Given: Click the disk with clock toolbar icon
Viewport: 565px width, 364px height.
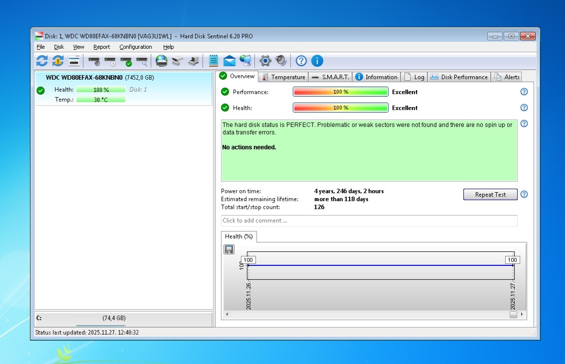Looking at the screenshot, I should coord(110,61).
